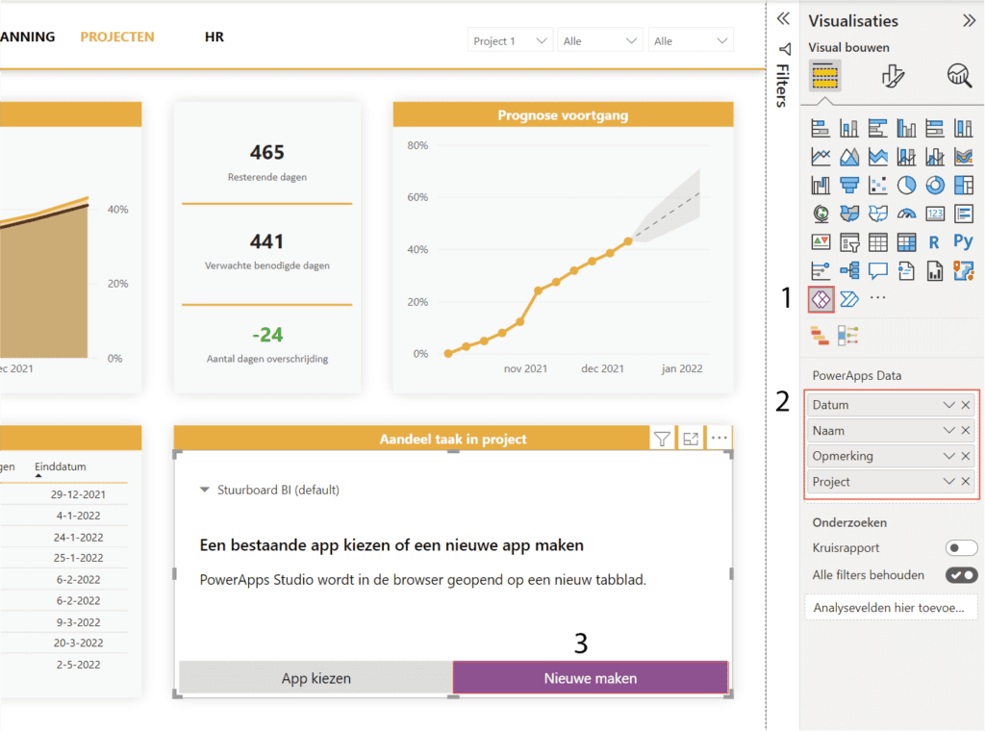Select the donut chart visual
985x731 pixels.
click(x=935, y=186)
